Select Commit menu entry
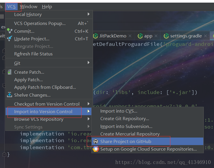 coord(49,31)
